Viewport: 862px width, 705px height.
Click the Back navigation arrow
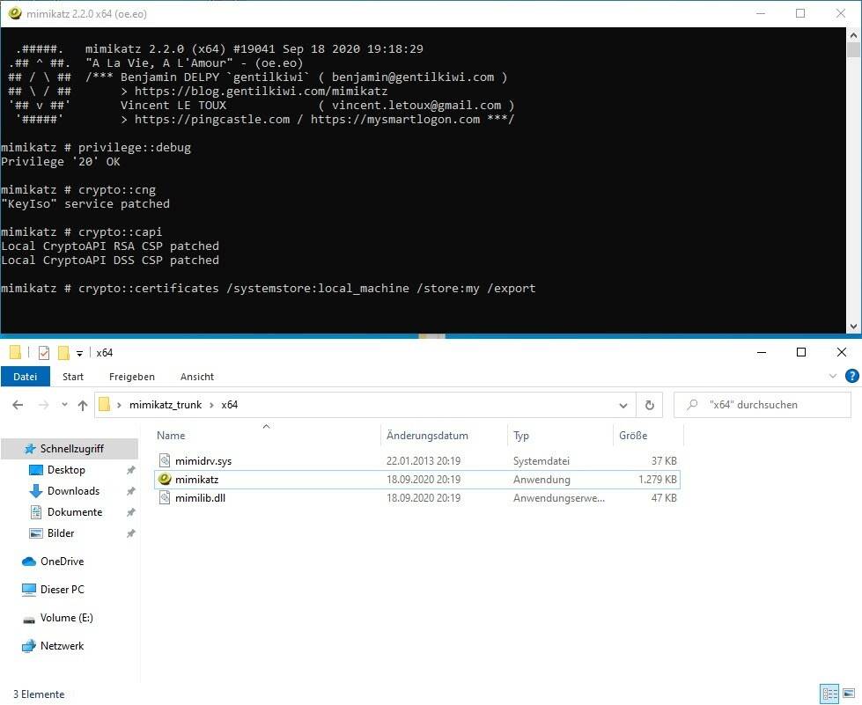[18, 405]
